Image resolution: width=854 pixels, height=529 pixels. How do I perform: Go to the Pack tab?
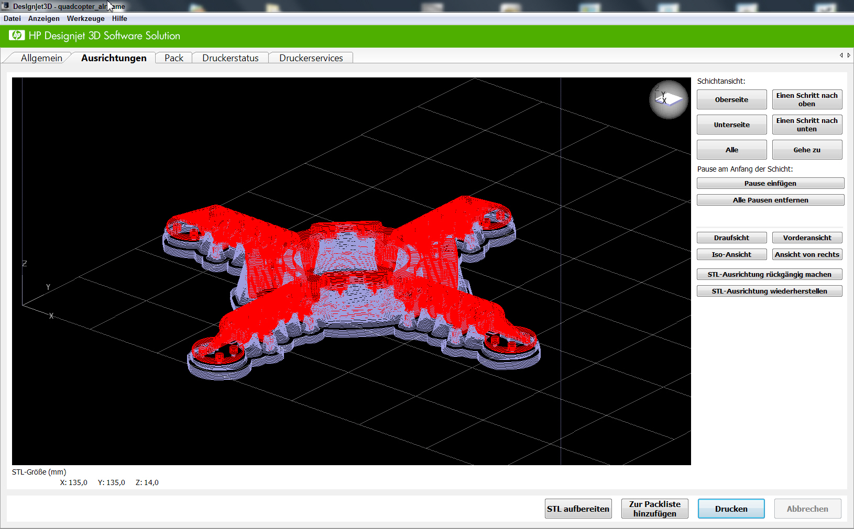174,58
